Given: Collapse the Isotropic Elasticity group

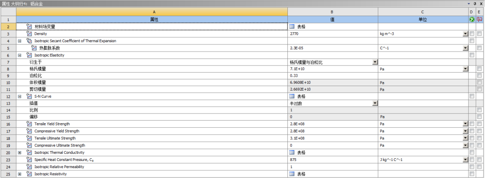Looking at the screenshot, I should pos(20,55).
